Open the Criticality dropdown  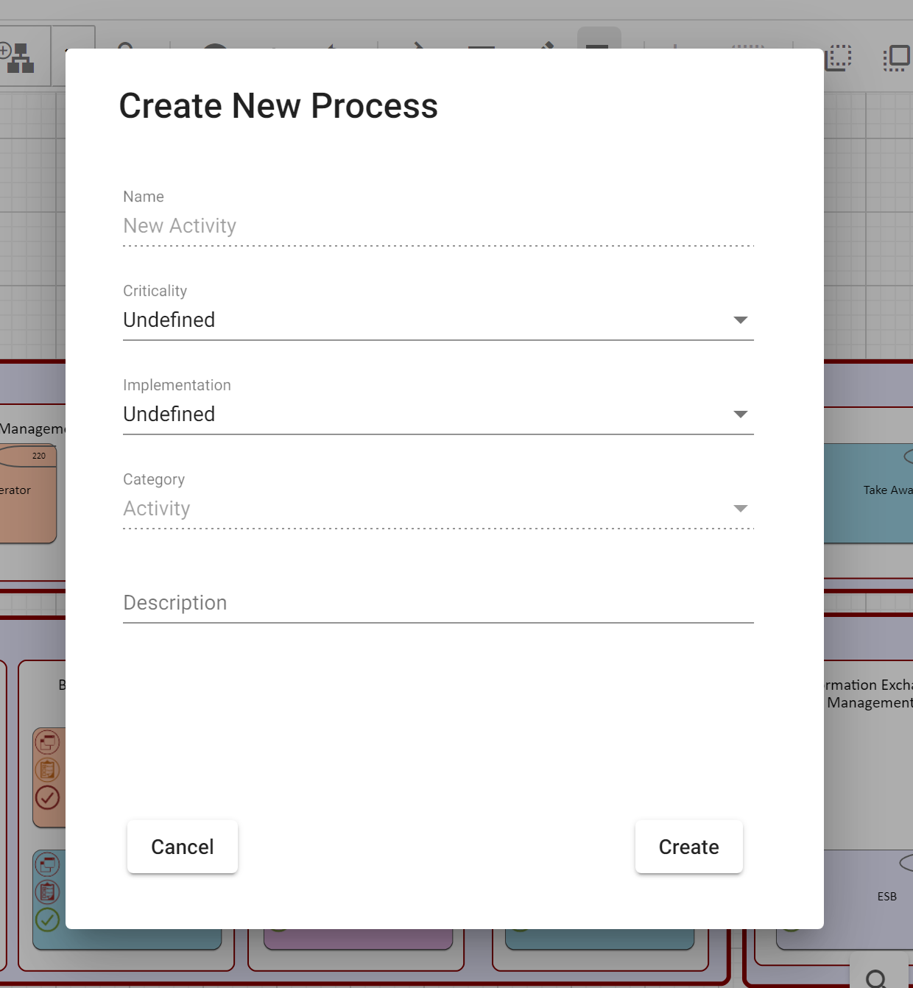438,320
